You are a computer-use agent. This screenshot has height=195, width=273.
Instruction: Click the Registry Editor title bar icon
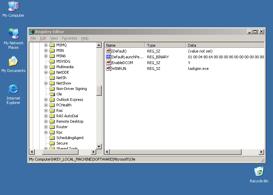coord(32,32)
